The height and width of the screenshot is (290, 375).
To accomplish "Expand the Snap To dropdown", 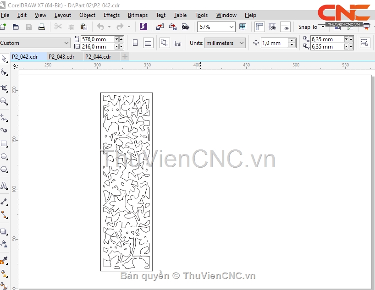I will point(323,27).
